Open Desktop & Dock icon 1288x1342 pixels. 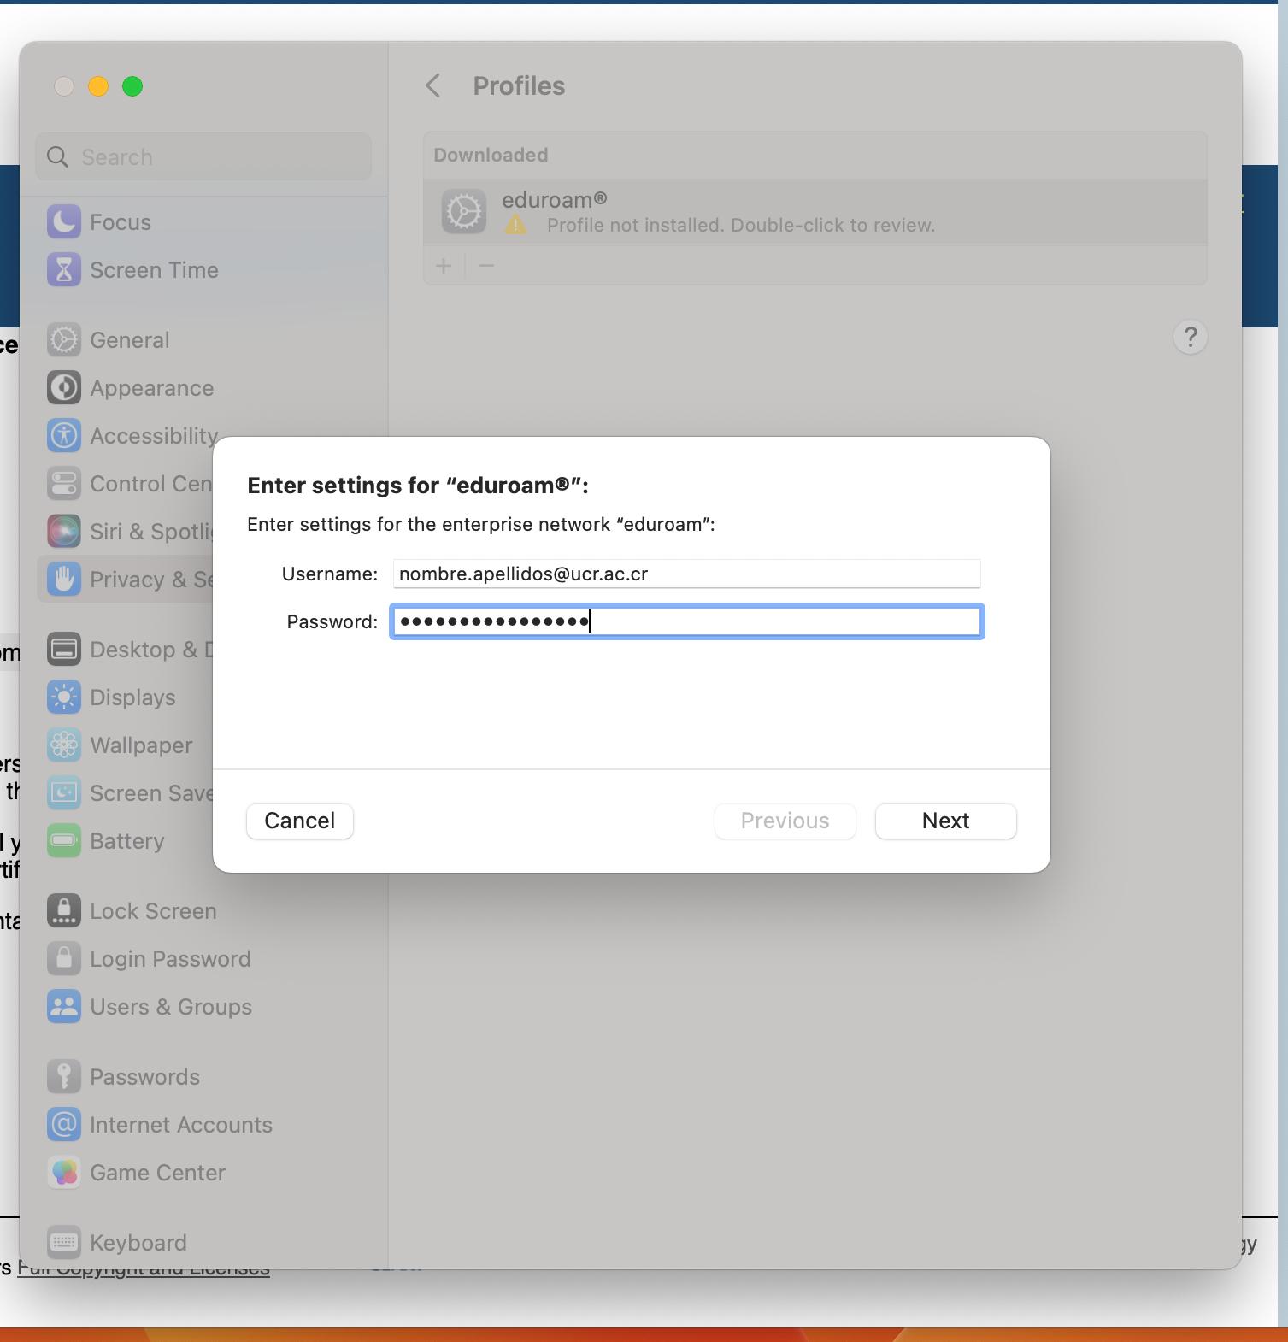[64, 650]
